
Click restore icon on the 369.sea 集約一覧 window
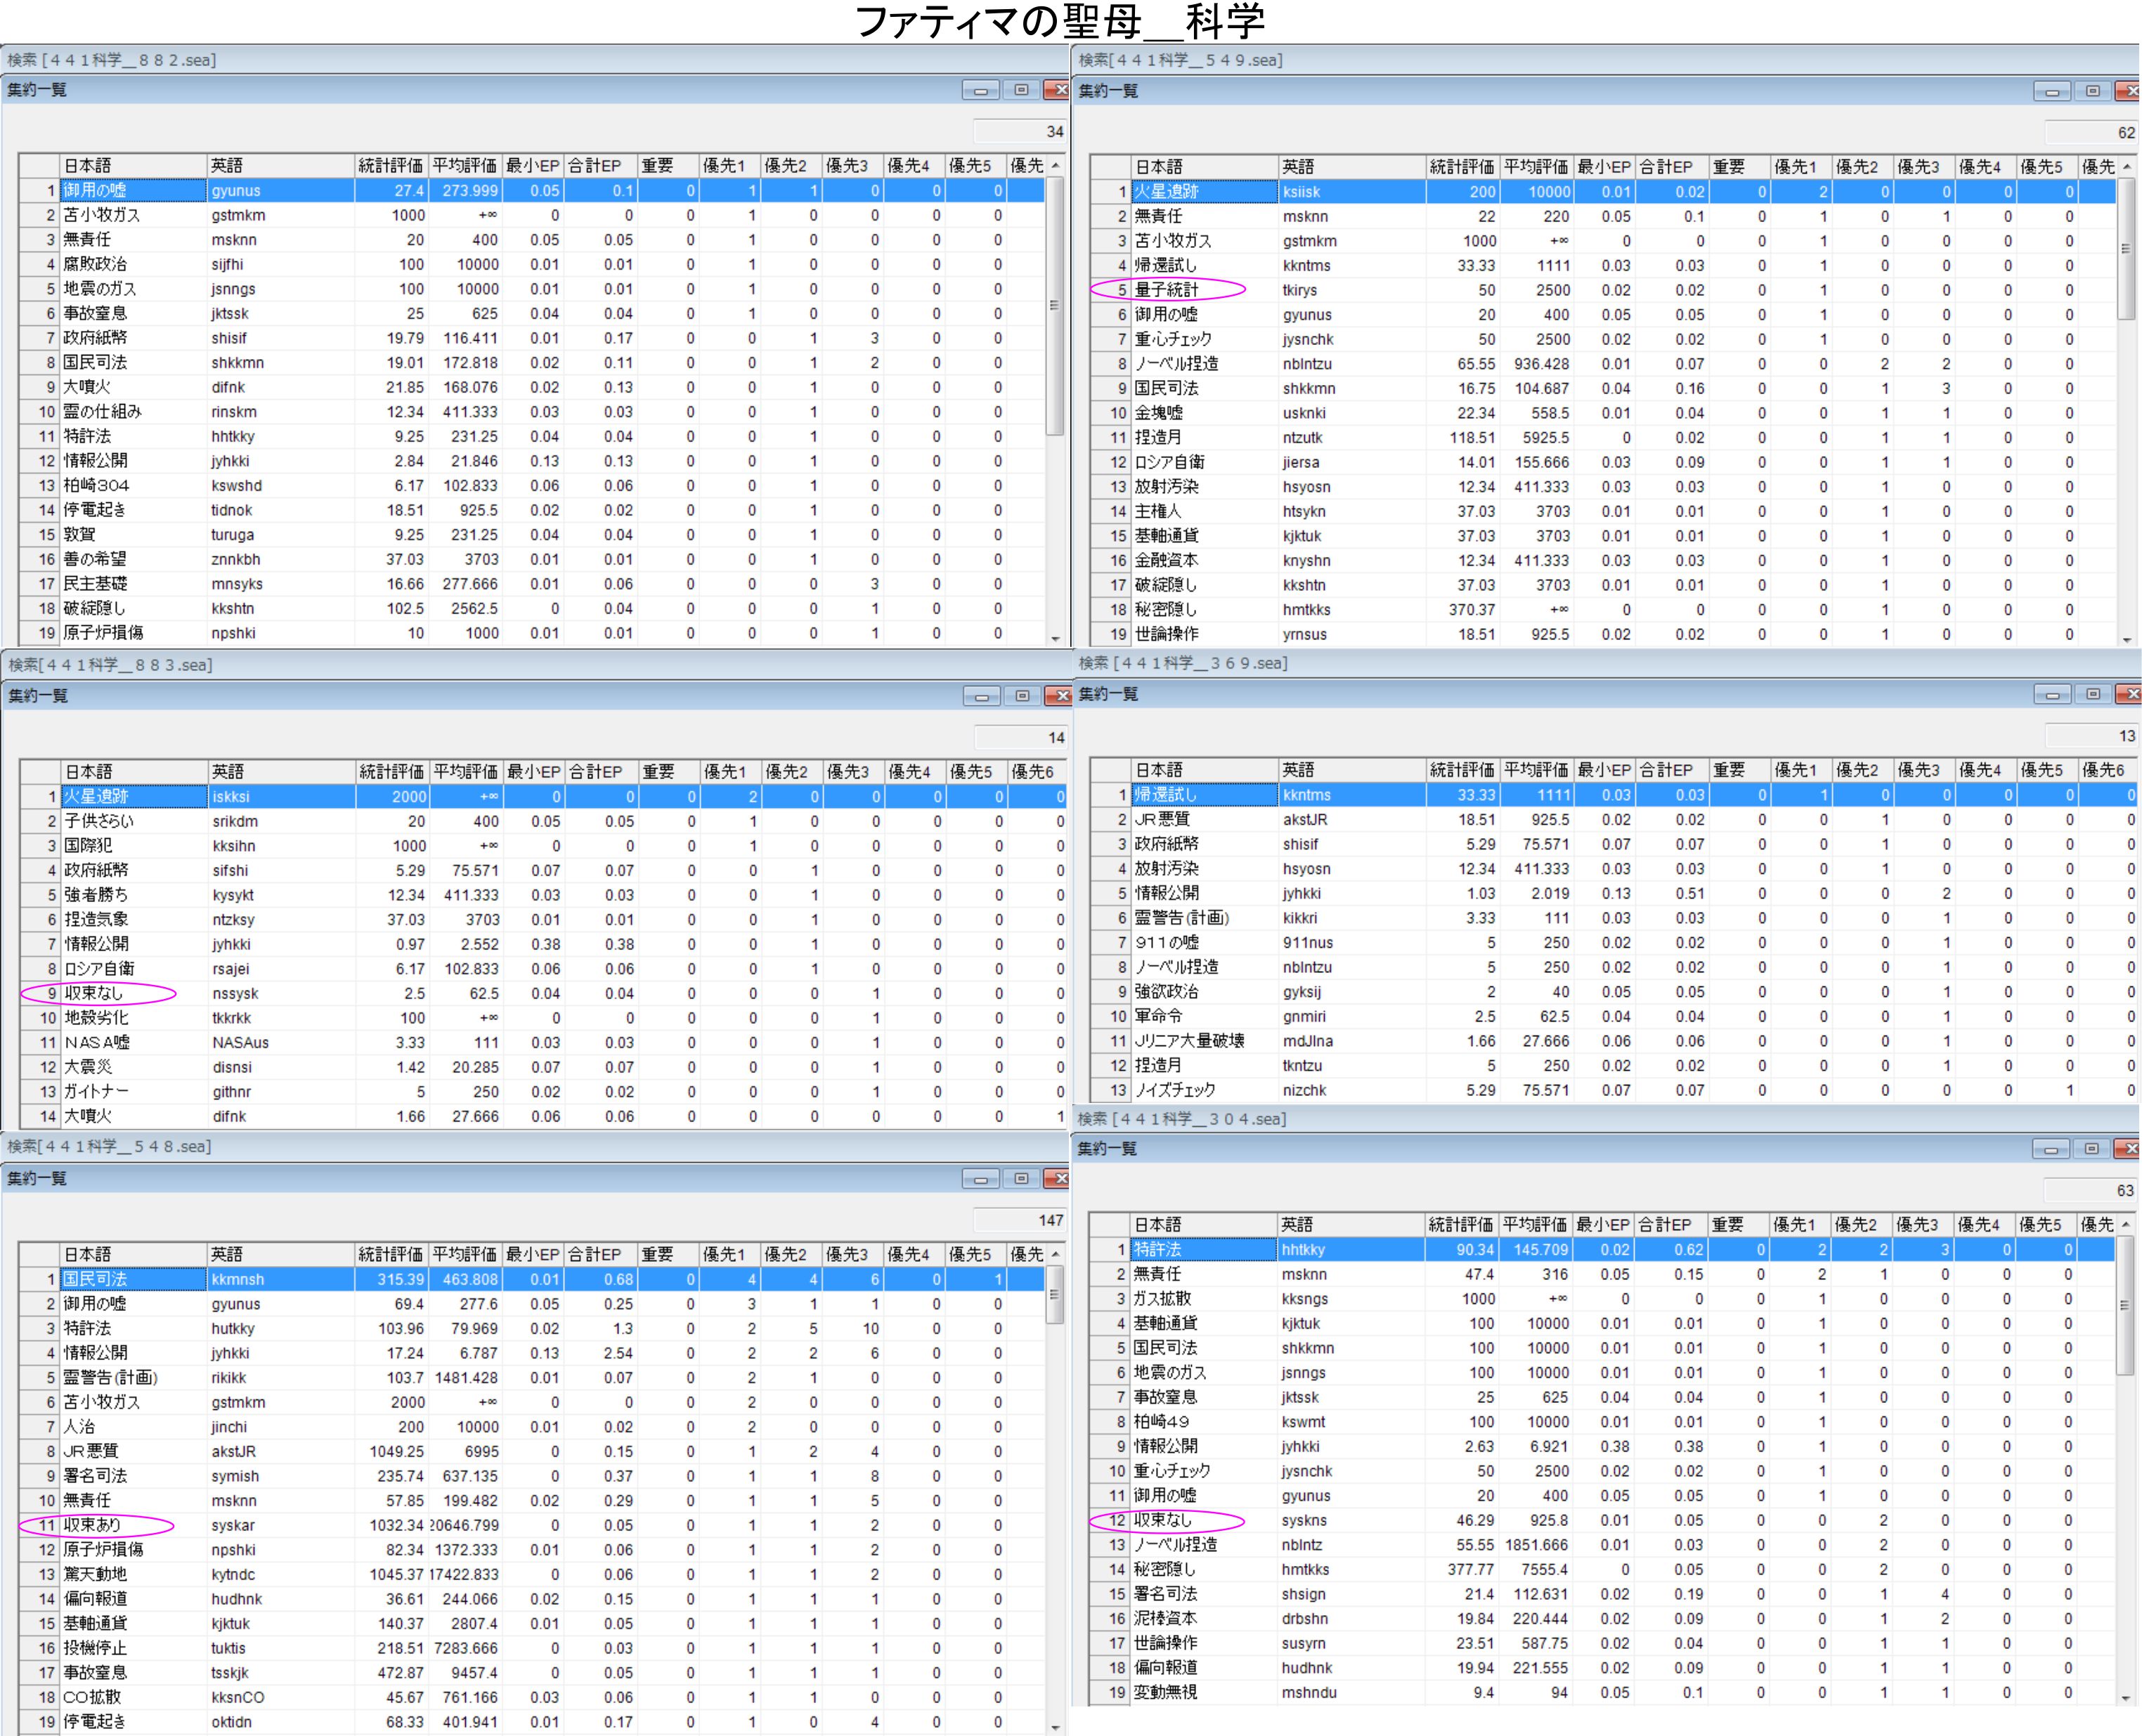tap(2092, 695)
